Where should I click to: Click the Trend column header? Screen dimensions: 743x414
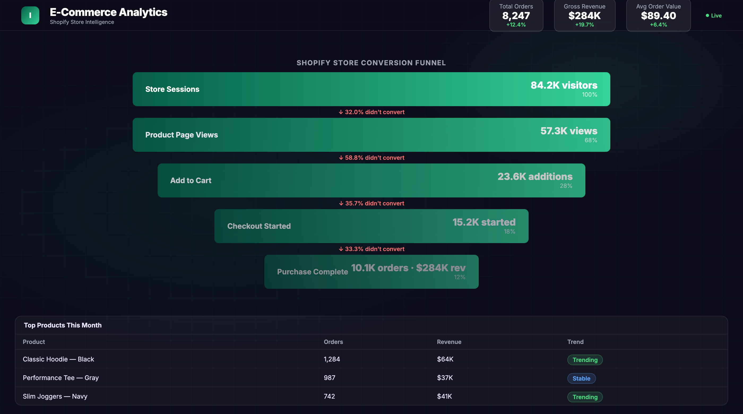[575, 342]
